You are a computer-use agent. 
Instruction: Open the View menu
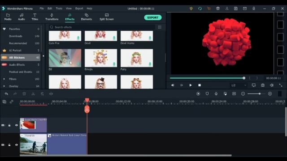coord(69,8)
